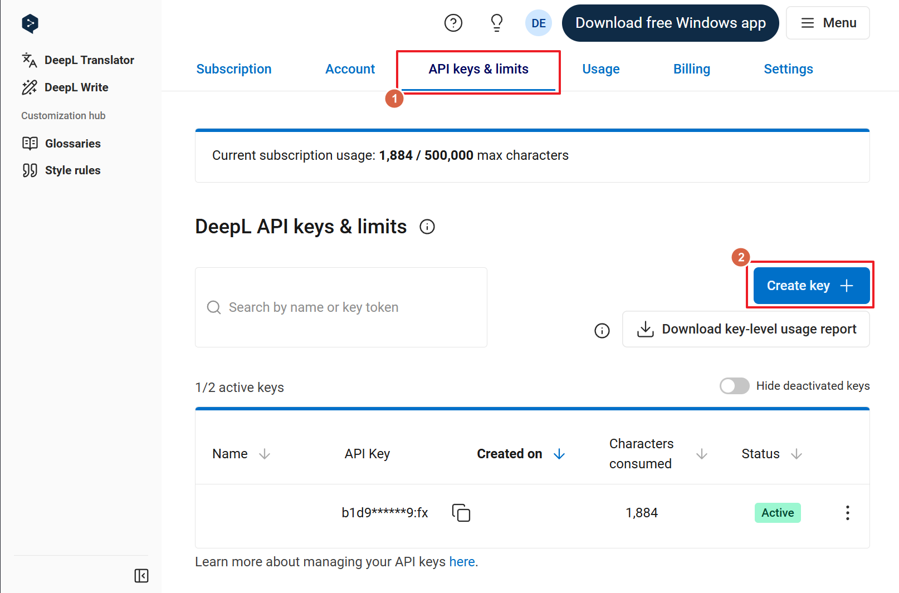Click Download free Windows app button
899x593 pixels.
tap(671, 23)
